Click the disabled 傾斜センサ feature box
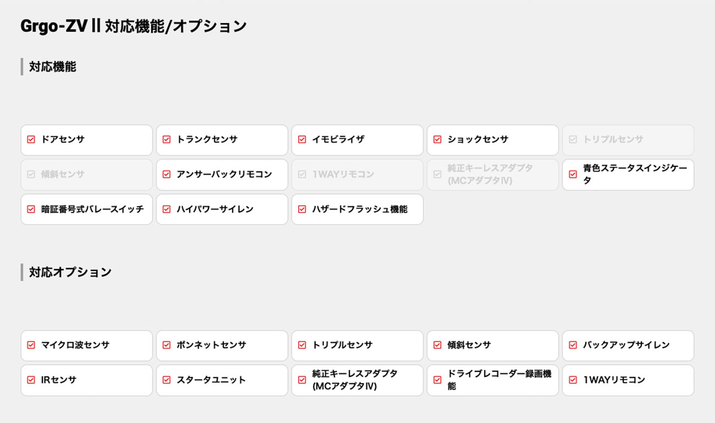715x423 pixels. (x=87, y=175)
